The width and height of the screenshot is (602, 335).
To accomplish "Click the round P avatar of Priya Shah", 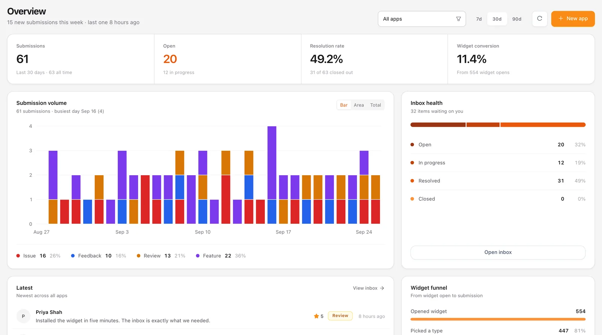I will (x=23, y=316).
